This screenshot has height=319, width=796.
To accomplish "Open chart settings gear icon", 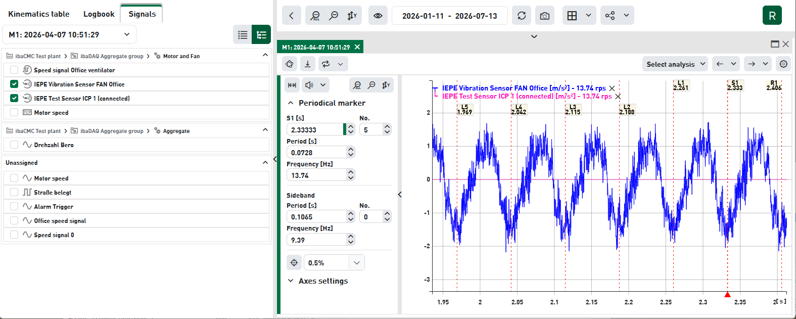I will point(783,64).
